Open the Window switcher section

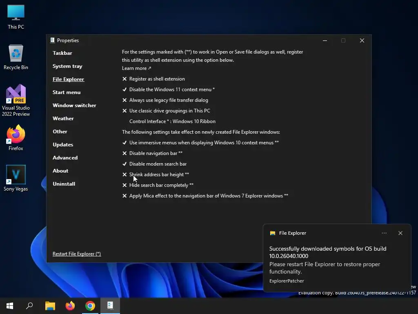click(74, 105)
